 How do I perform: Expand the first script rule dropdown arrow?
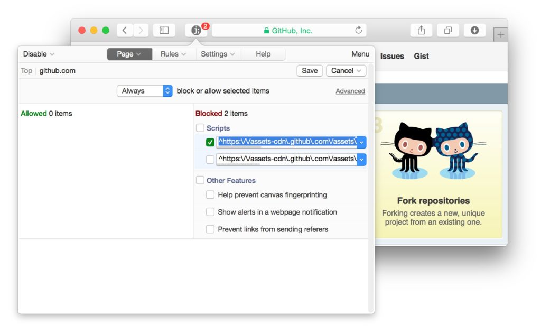pos(361,142)
